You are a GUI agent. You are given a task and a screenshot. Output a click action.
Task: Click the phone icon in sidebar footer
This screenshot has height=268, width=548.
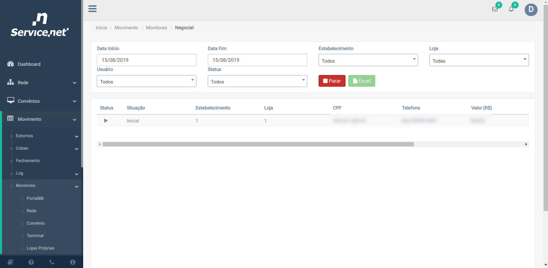pos(52,262)
